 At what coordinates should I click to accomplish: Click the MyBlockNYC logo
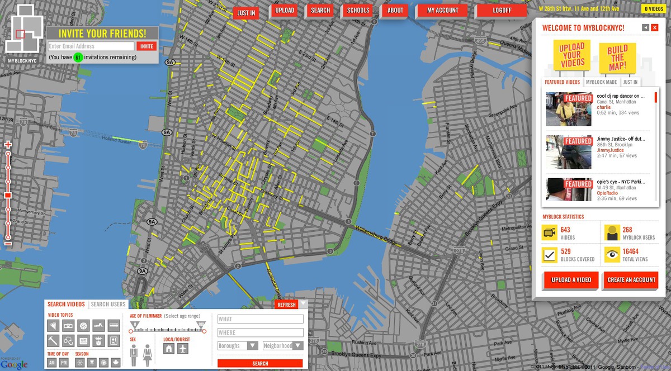pyautogui.click(x=23, y=32)
